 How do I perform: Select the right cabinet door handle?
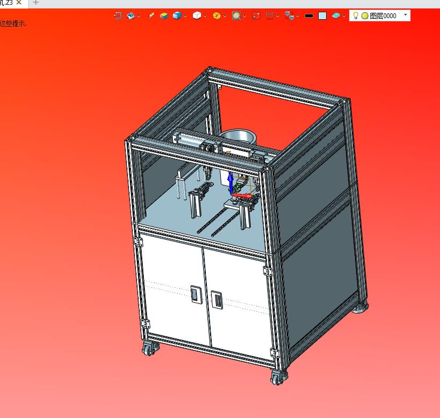(x=217, y=300)
